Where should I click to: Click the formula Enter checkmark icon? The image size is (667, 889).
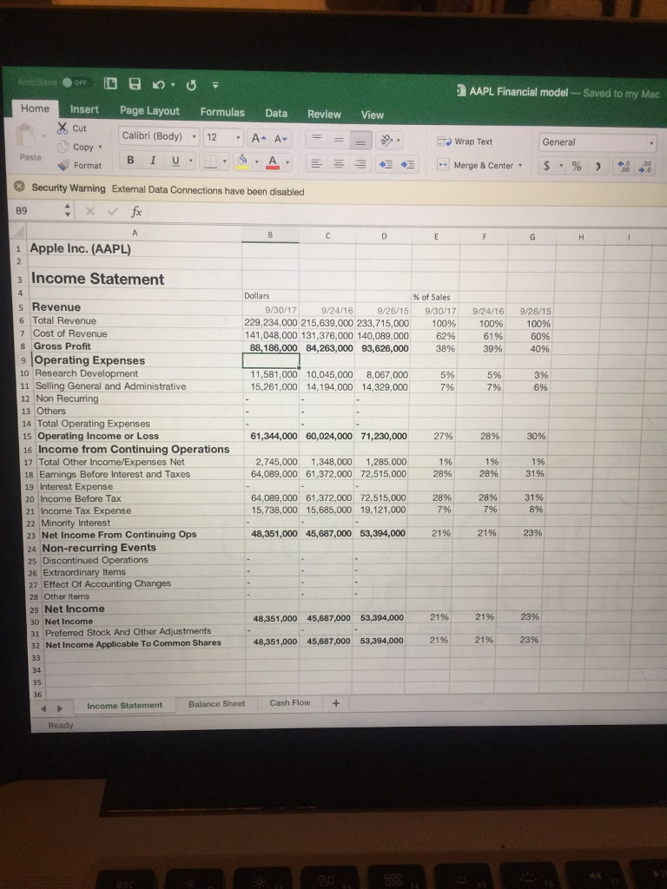point(112,212)
